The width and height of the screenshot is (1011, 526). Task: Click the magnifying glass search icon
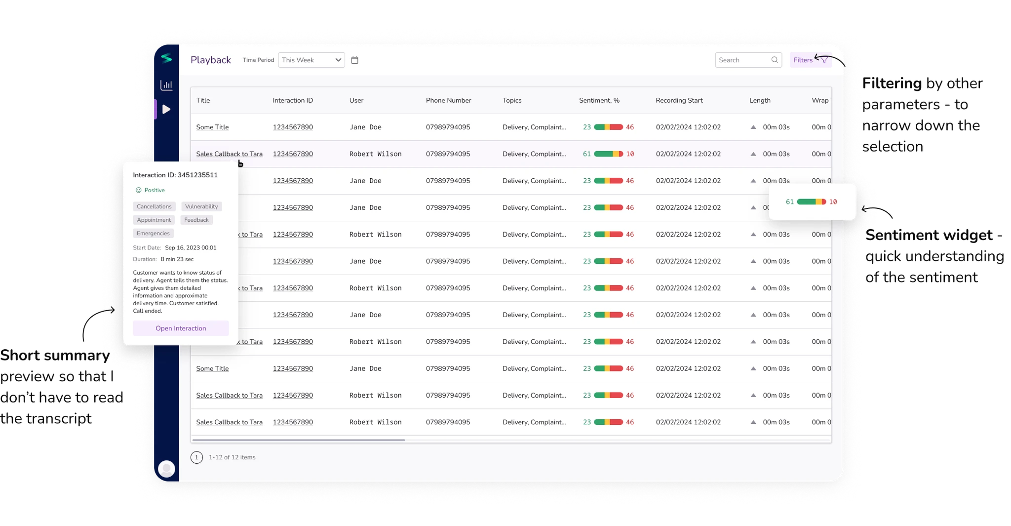pos(775,60)
